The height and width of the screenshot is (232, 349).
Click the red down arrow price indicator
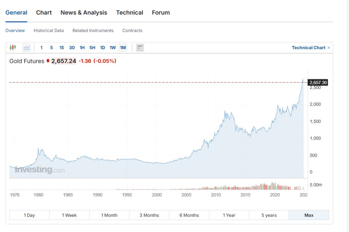tap(48, 61)
